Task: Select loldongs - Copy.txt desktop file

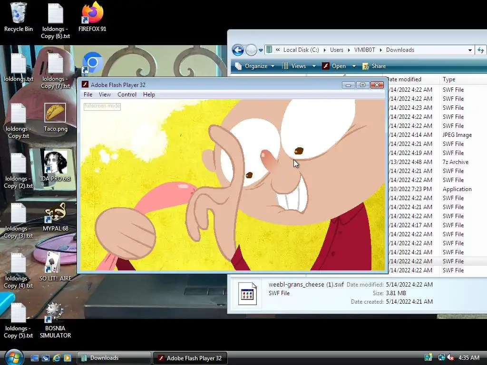Action: pos(19,121)
